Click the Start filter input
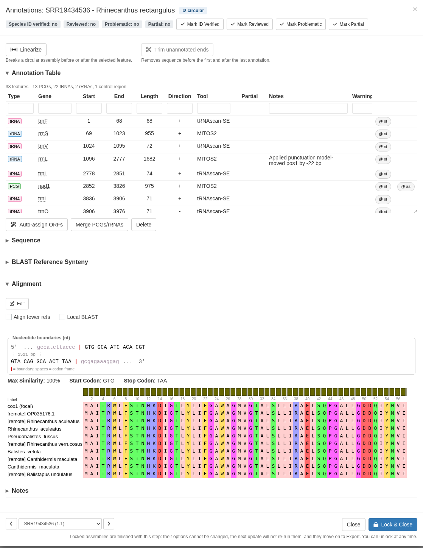 (89, 108)
